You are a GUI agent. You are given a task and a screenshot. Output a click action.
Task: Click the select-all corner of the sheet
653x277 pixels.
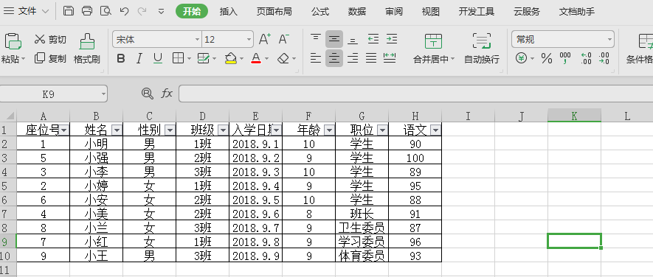(x=8, y=115)
